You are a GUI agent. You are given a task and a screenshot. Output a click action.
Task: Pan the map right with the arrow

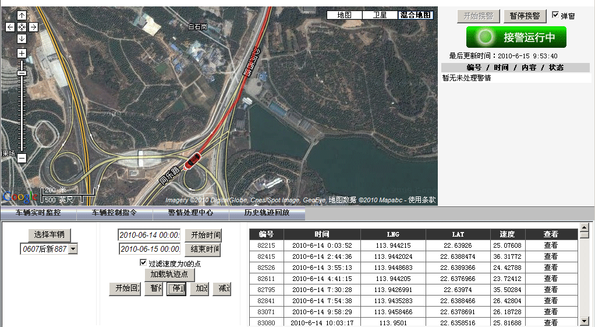33,27
